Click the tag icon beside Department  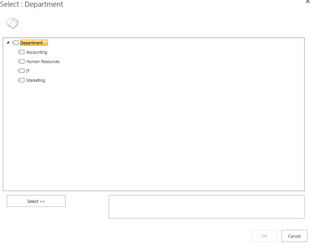[x=15, y=42]
